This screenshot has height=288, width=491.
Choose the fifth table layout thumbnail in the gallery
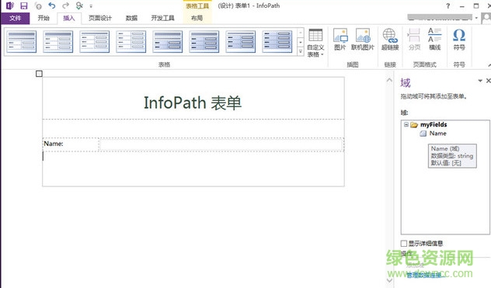(168, 42)
